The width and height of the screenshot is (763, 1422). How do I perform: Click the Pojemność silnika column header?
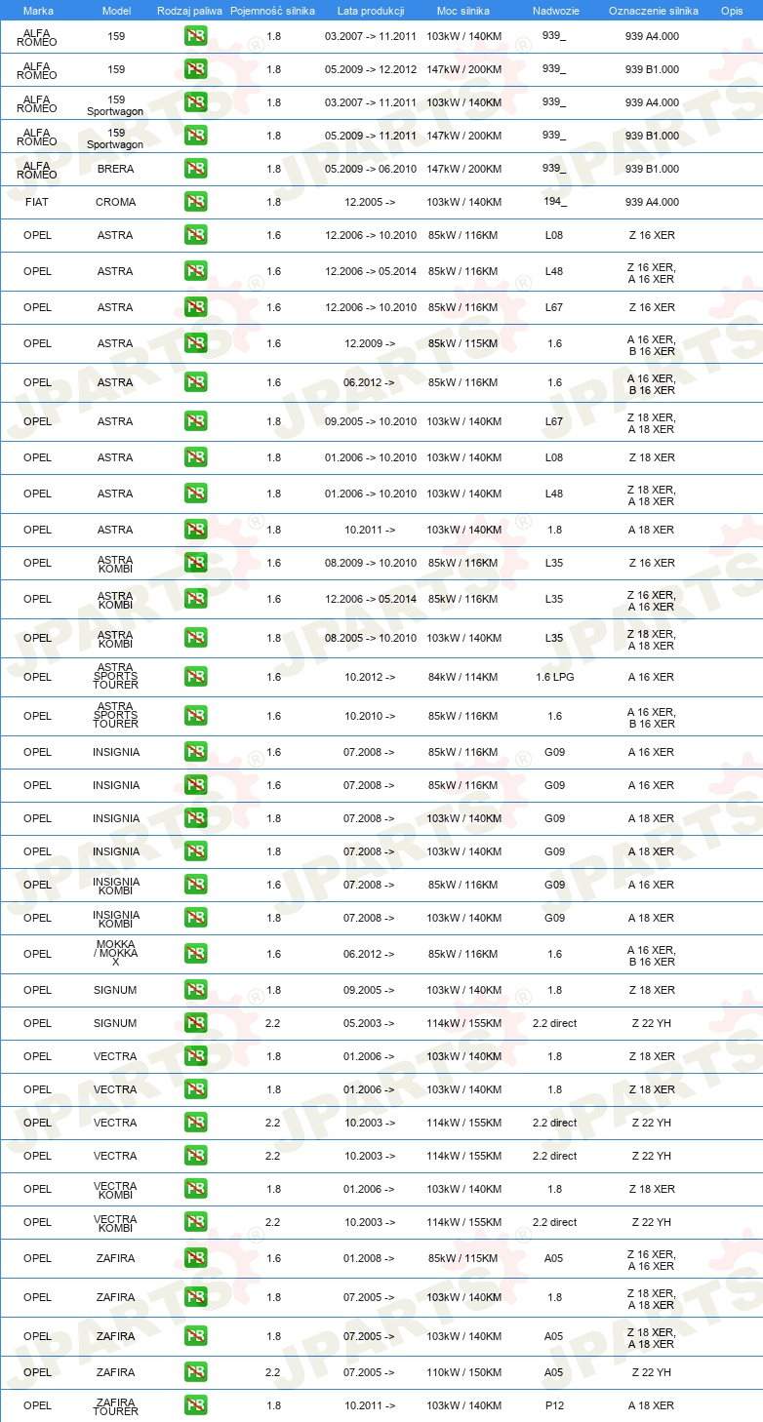pos(272,11)
